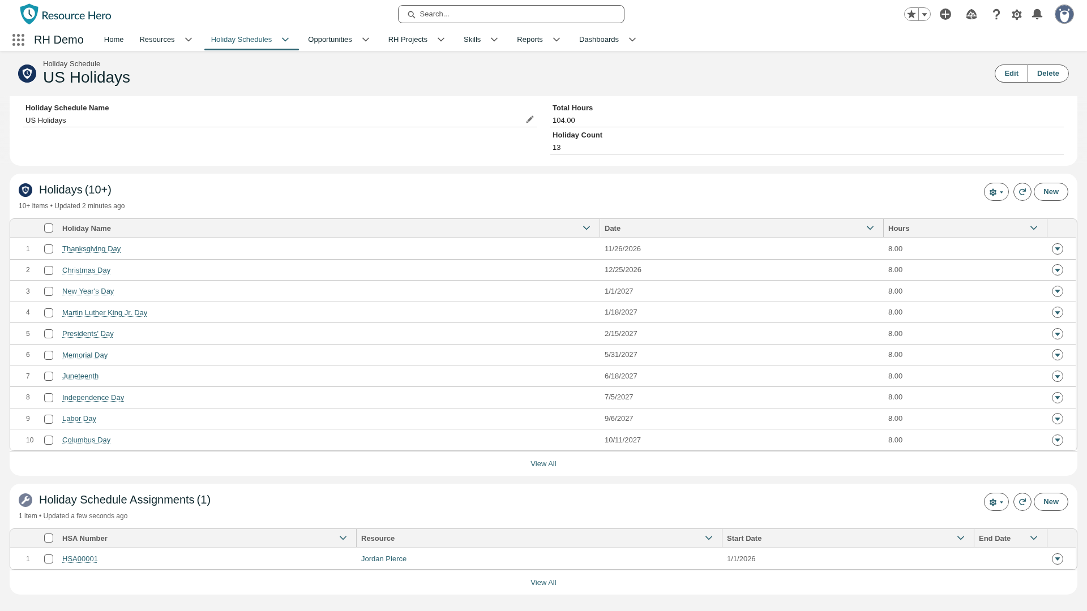Open row actions for Thanksgiving Day
The height and width of the screenshot is (611, 1087).
1058,249
